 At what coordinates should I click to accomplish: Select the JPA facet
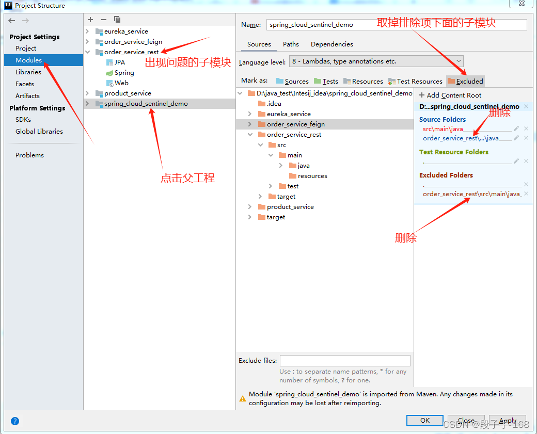[116, 62]
